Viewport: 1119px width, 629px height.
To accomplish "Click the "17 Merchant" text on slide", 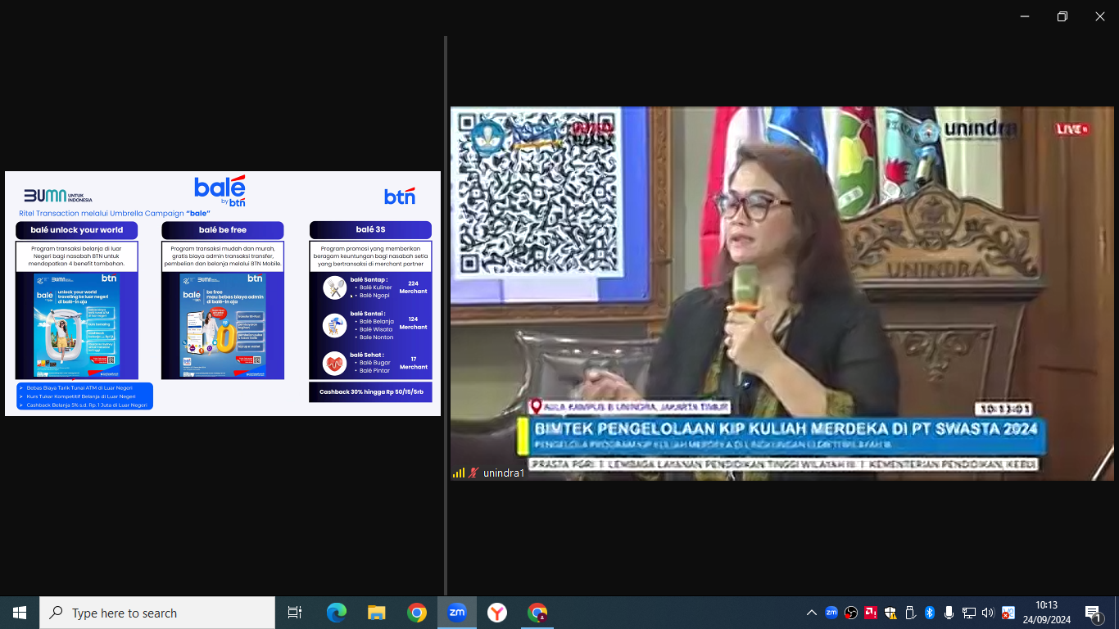I will (413, 363).
